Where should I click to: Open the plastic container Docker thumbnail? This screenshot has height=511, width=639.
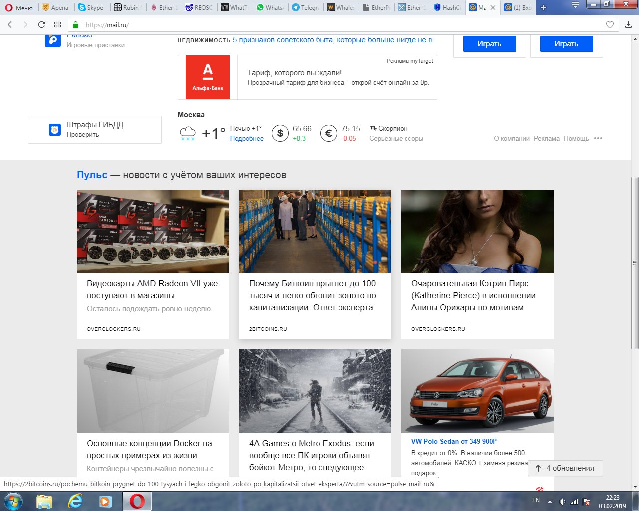point(153,391)
